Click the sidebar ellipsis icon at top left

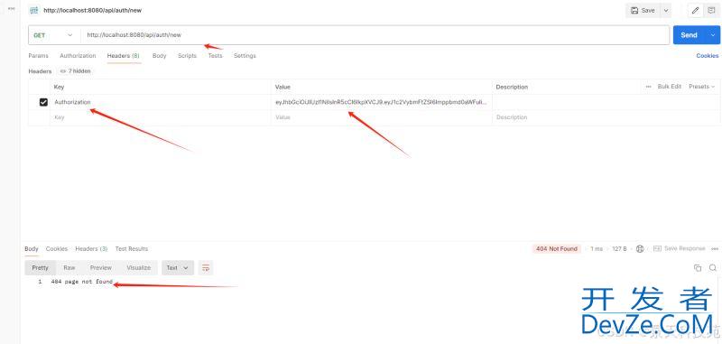(x=12, y=8)
